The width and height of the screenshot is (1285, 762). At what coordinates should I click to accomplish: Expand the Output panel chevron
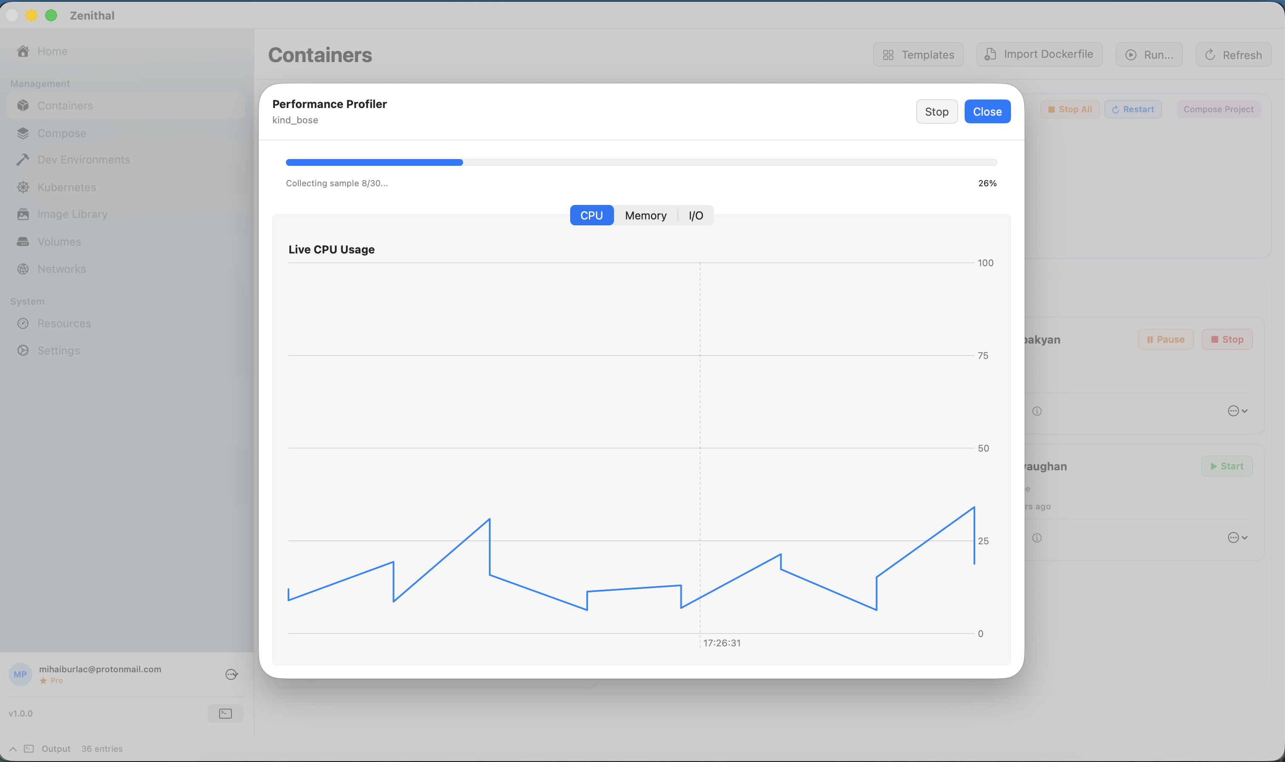[13, 749]
